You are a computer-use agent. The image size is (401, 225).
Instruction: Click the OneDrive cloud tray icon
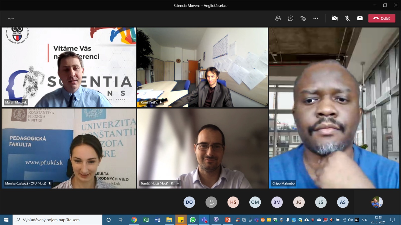[319, 220]
